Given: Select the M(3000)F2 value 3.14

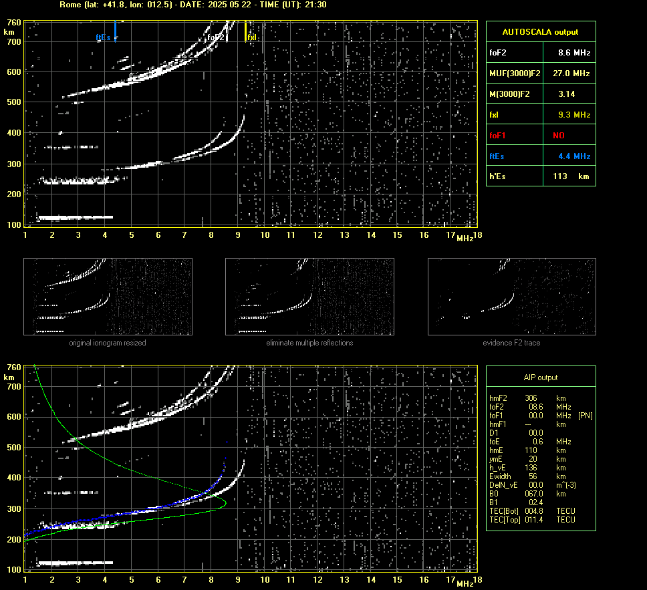Looking at the screenshot, I should [567, 94].
